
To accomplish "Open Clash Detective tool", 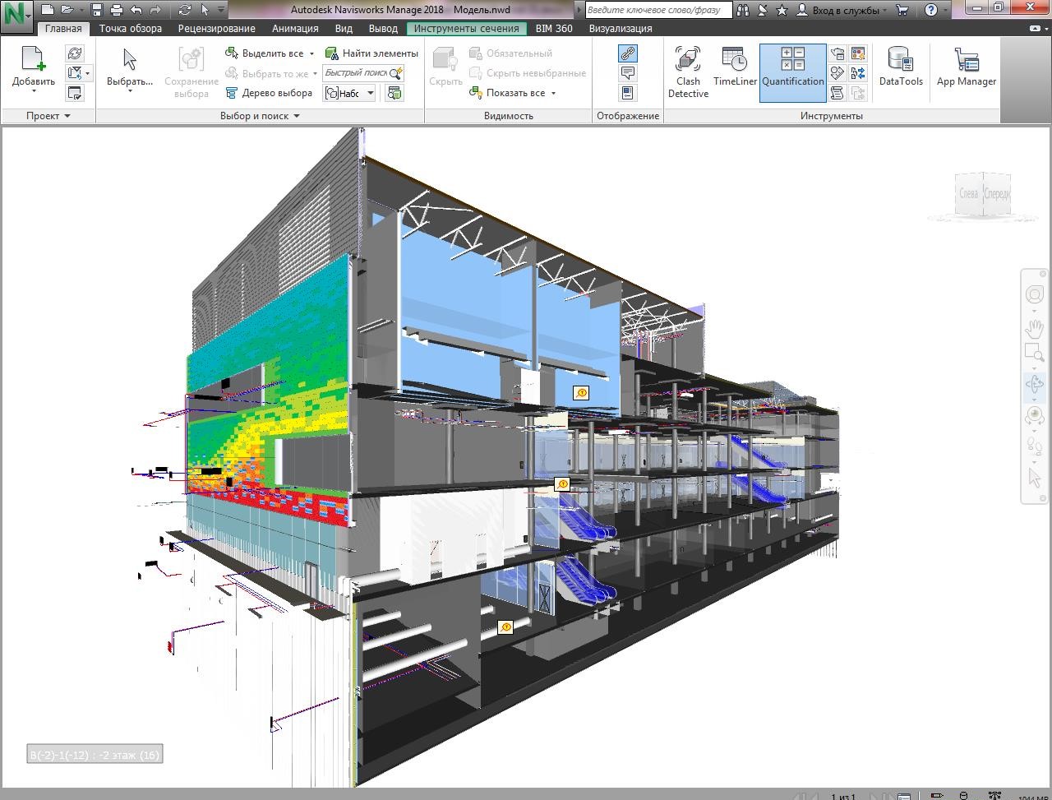I will pos(688,72).
